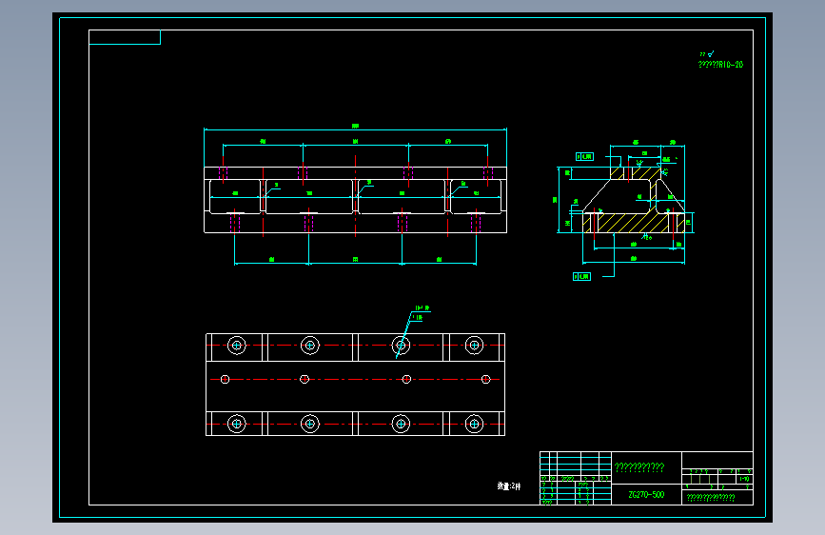Click the R10-20 technical note text
The image size is (825, 535).
pos(720,64)
